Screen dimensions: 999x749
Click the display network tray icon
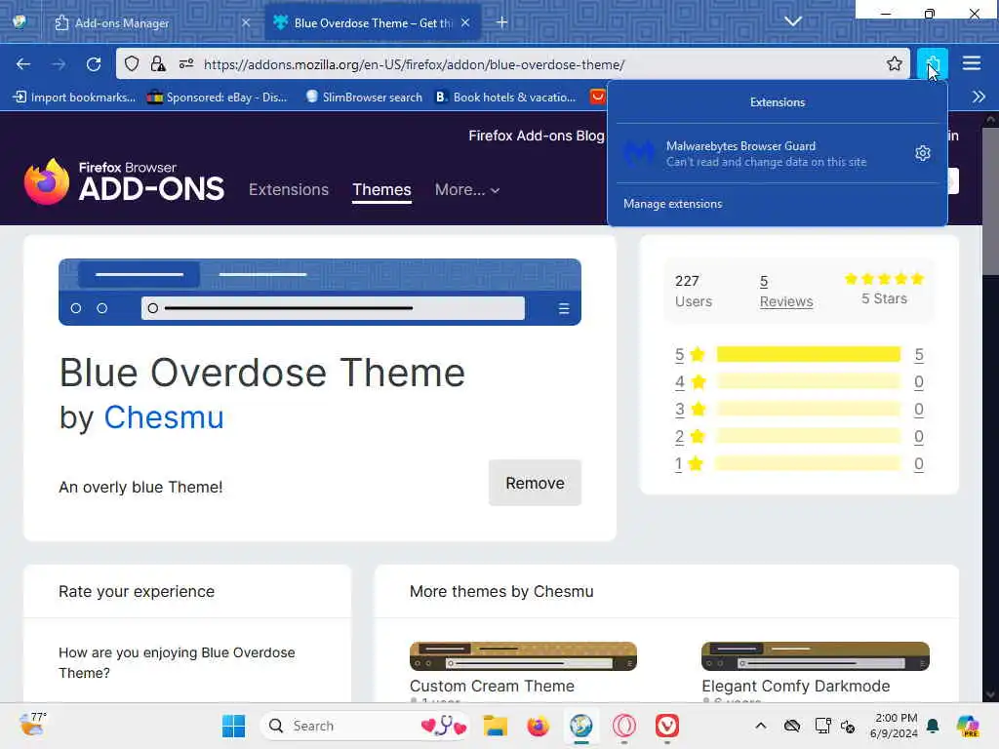pyautogui.click(x=822, y=726)
